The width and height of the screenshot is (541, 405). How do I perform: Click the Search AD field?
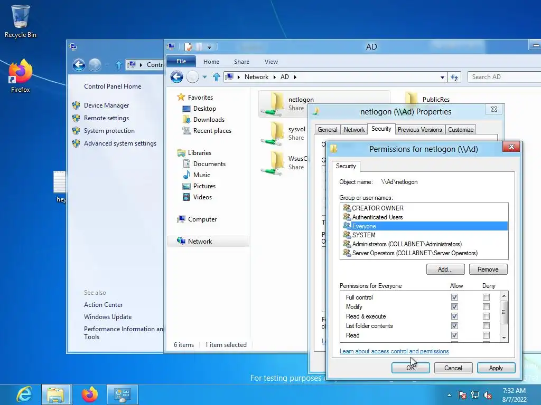pos(504,77)
